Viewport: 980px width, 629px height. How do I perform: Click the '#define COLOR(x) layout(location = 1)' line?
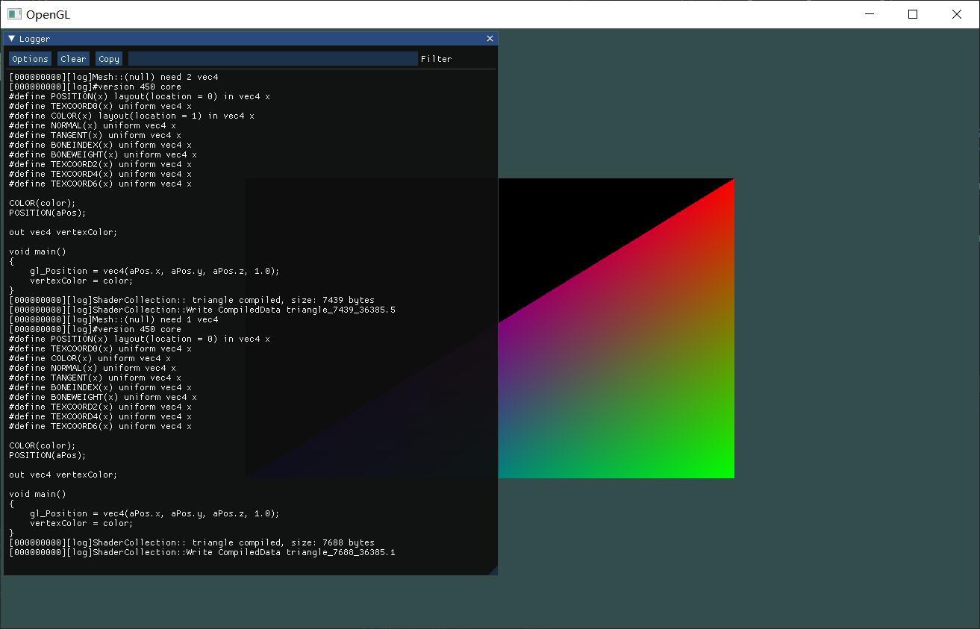pos(131,116)
